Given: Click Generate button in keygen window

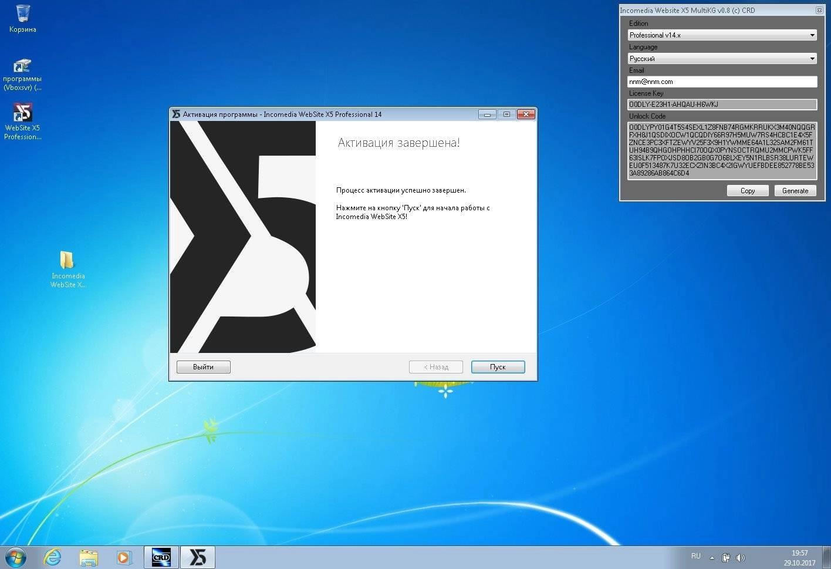Looking at the screenshot, I should 795,191.
